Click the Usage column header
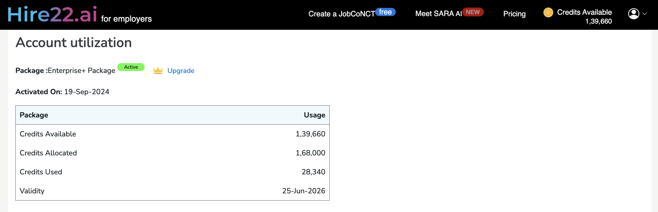 (x=314, y=115)
